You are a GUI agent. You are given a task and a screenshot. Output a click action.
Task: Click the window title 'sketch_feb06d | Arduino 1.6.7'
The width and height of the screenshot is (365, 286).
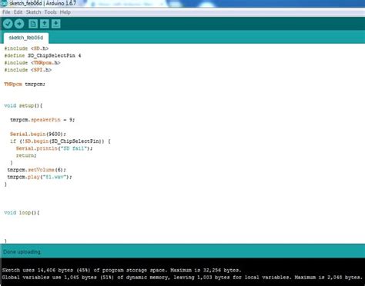42,4
